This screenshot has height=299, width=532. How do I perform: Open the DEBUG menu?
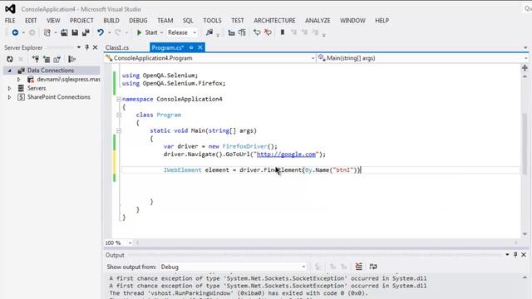[x=138, y=21]
